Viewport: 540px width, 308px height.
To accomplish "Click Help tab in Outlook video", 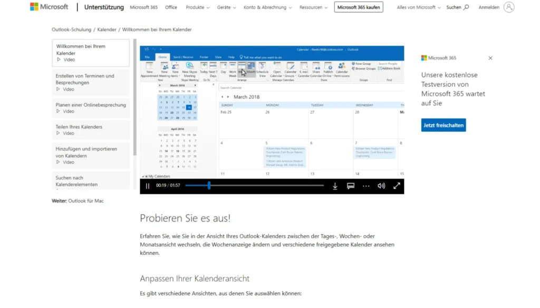I will coord(231,57).
